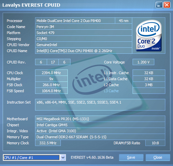Click the L2 Cache 3 MB value
Screen dimensions: 173x166
(x=149, y=85)
